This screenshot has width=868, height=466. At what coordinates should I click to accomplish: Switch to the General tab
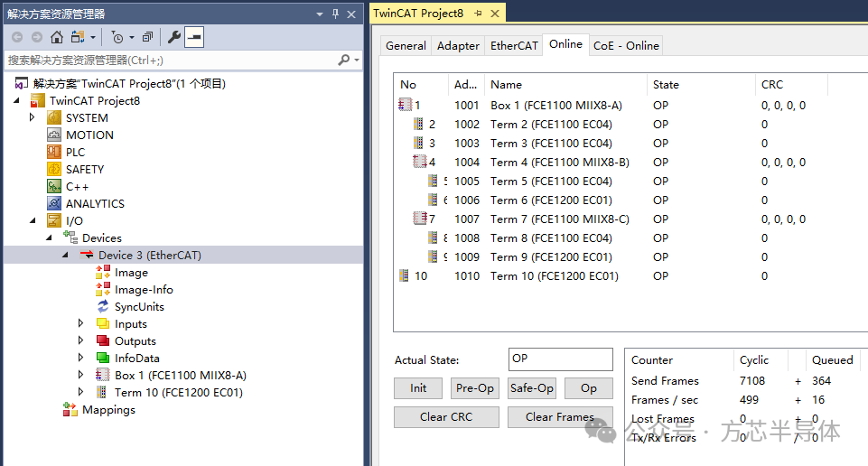click(406, 45)
